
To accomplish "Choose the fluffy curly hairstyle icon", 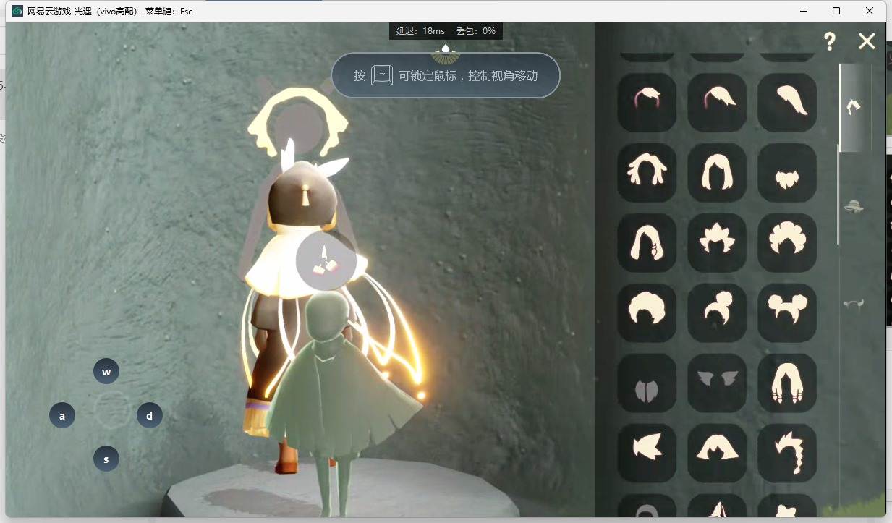I will 787,242.
